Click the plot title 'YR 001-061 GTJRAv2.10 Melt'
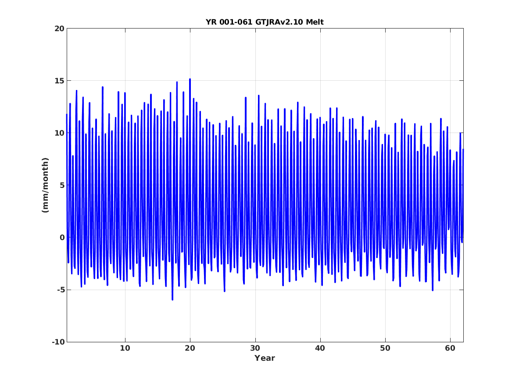The width and height of the screenshot is (512, 384). [x=265, y=22]
